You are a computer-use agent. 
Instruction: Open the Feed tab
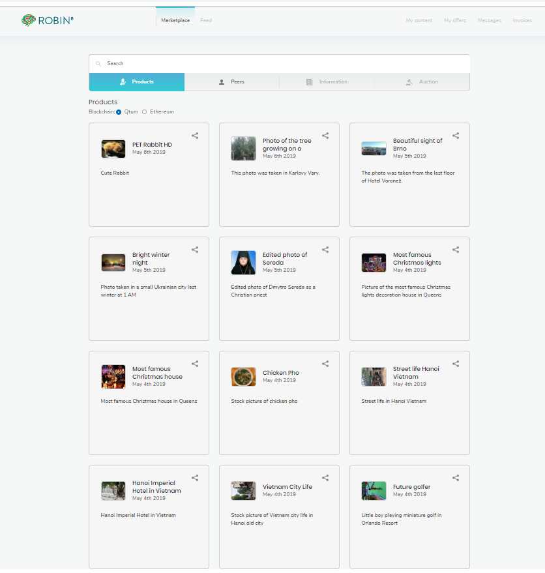[x=206, y=20]
